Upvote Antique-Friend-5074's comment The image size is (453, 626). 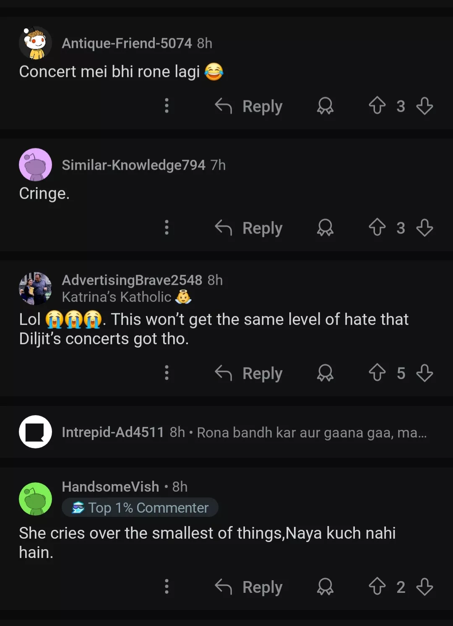(377, 106)
